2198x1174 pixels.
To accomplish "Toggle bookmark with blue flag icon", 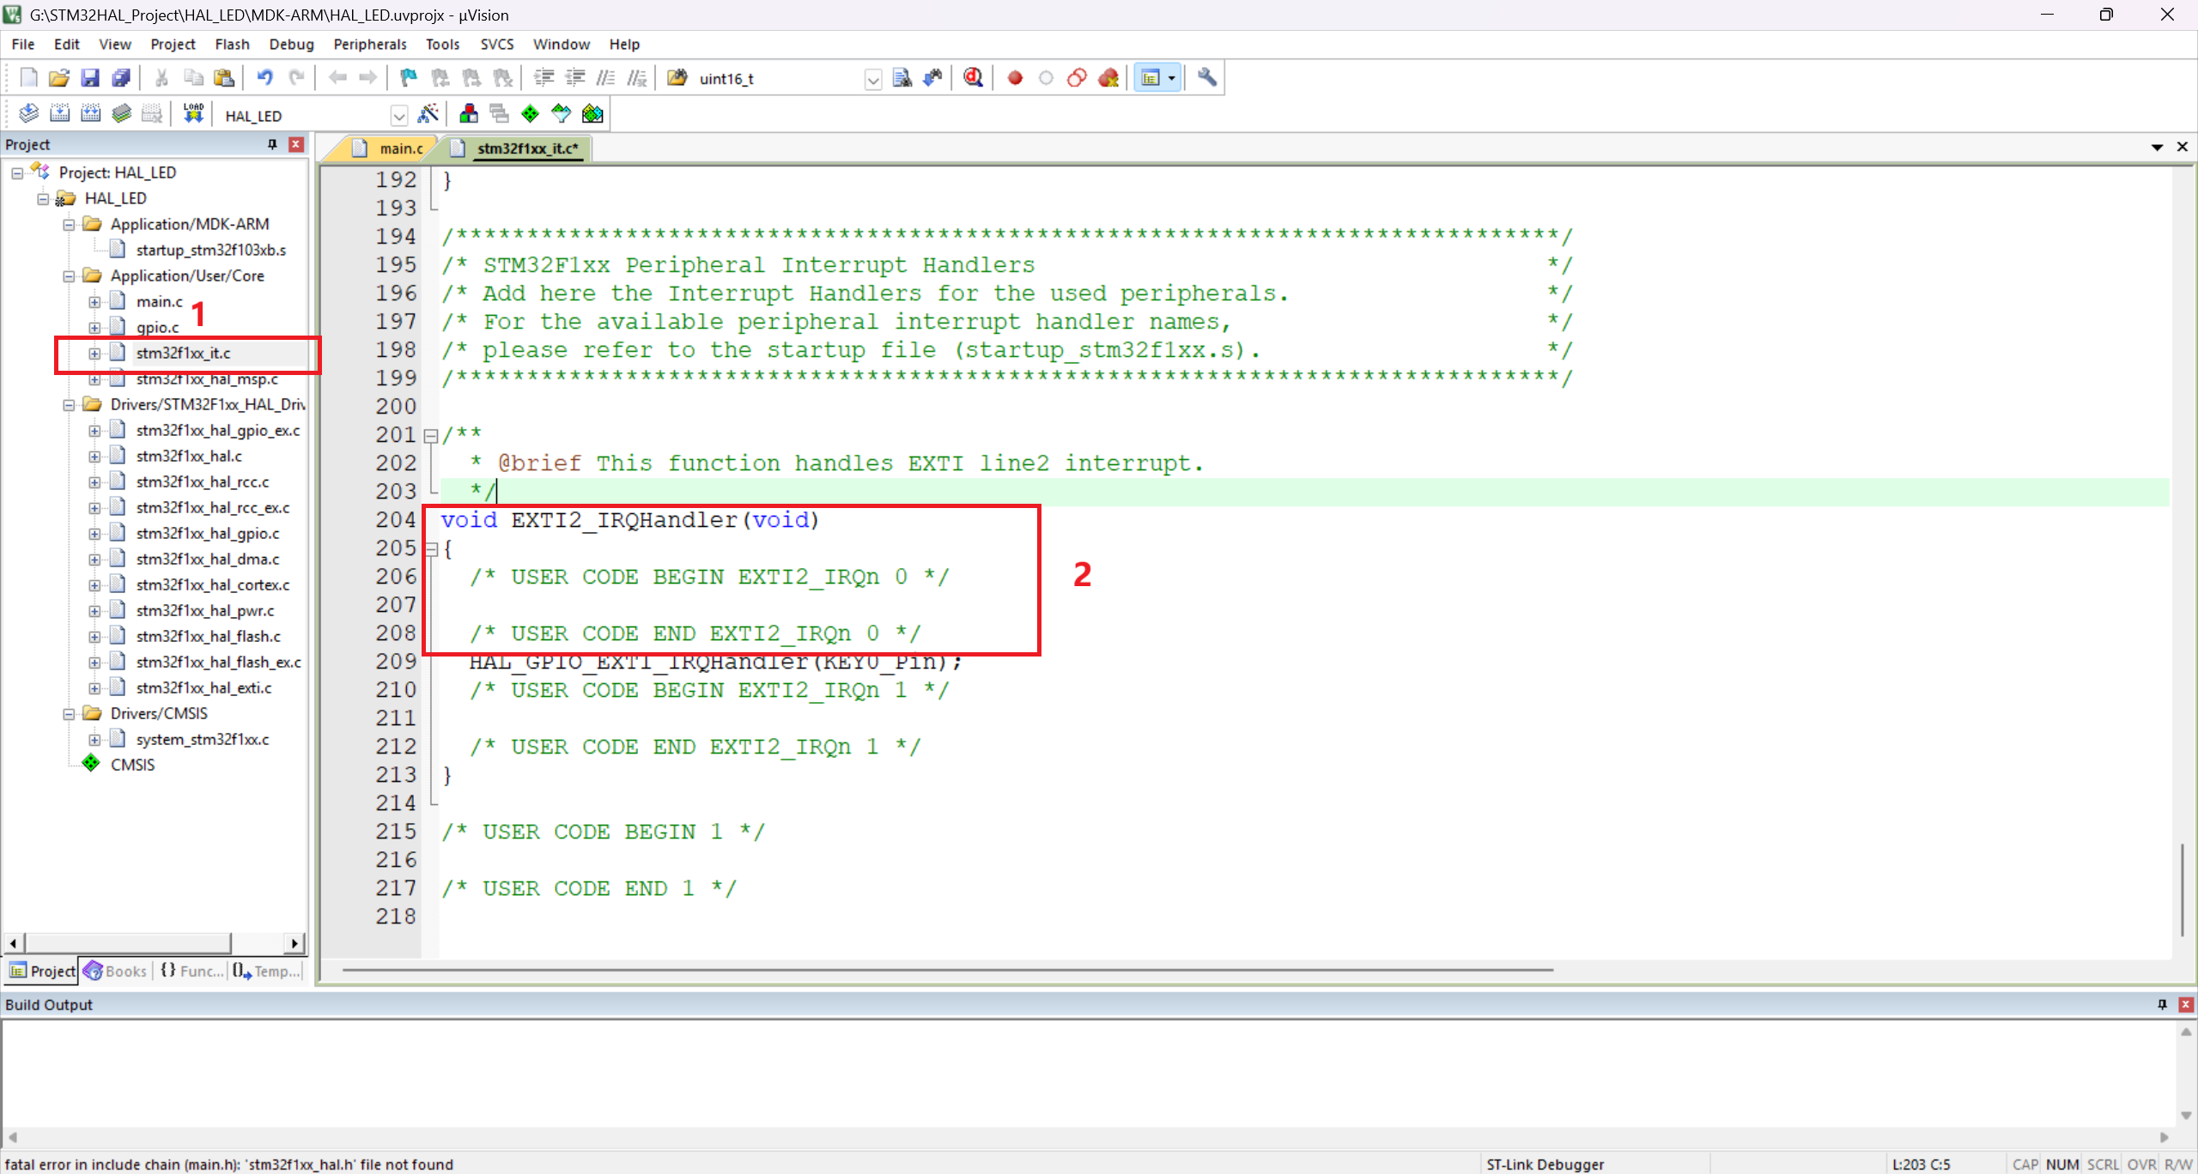I will (x=409, y=78).
